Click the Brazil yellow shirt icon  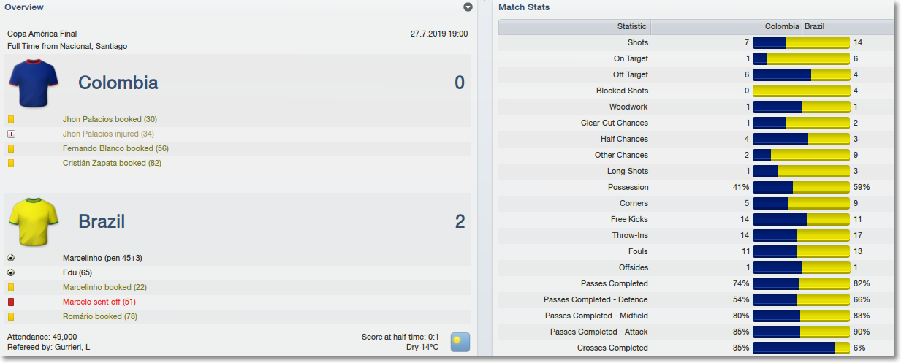pos(34,221)
